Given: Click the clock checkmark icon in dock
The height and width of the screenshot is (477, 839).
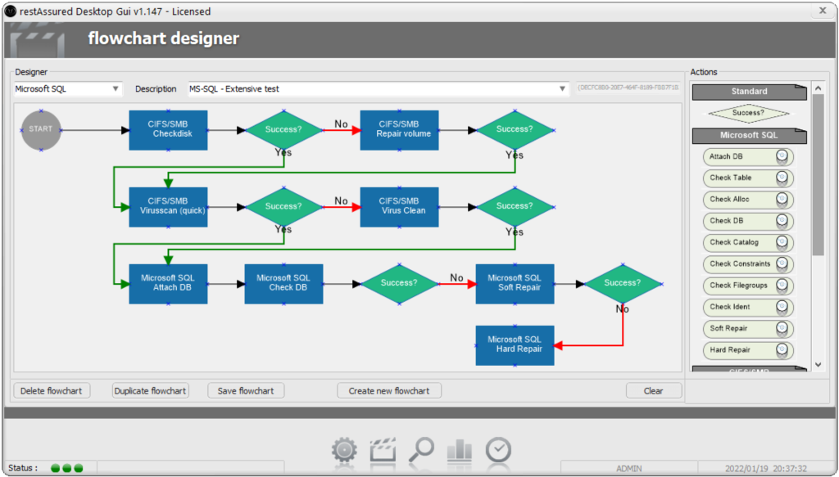Looking at the screenshot, I should coord(498,449).
